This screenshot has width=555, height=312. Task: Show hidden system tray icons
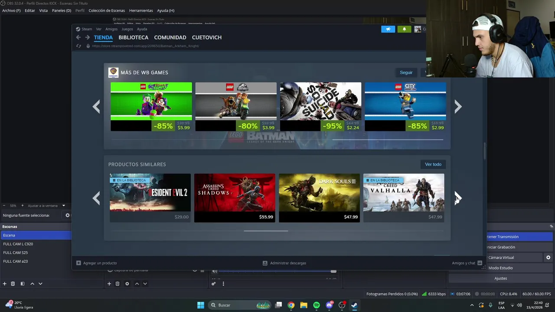click(x=472, y=305)
